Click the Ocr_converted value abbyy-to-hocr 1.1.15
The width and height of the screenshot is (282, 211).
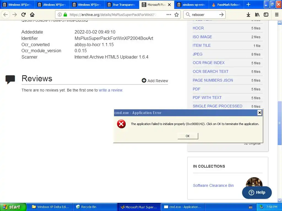point(94,45)
